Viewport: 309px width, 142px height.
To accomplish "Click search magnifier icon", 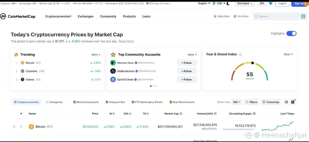I will [256, 16].
